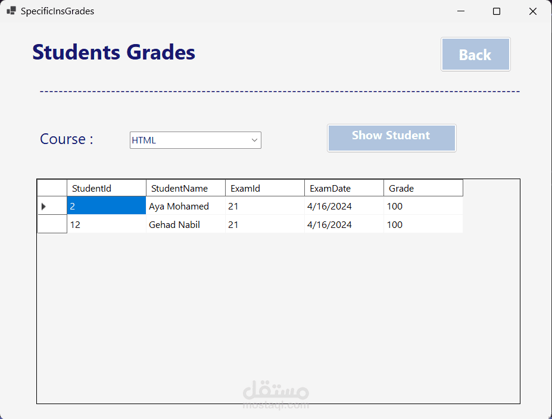Select ExamId 21 in Gehad Nabil's row
The image size is (552, 419).
[265, 224]
